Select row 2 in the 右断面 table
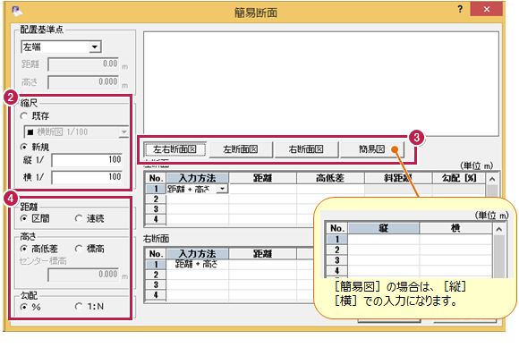519x356 pixels. pos(156,275)
